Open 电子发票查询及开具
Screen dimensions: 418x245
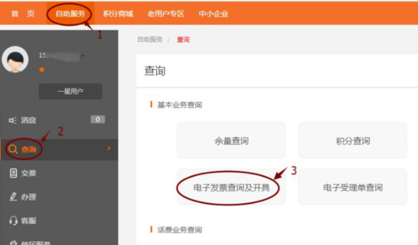click(231, 188)
